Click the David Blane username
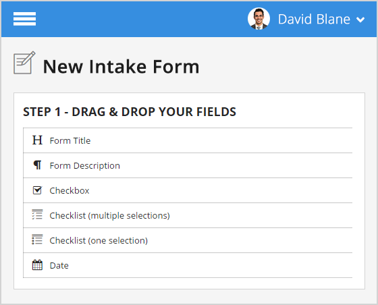Image resolution: width=378 pixels, height=305 pixels. [314, 20]
